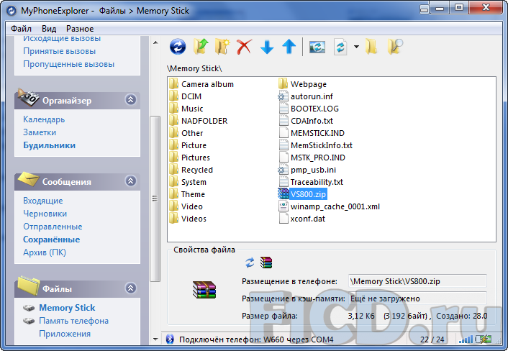Click the blue Refresh toolbar icon
The height and width of the screenshot is (351, 508).
[x=178, y=47]
